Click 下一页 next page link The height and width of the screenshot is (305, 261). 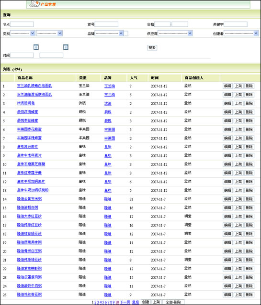click(125, 302)
